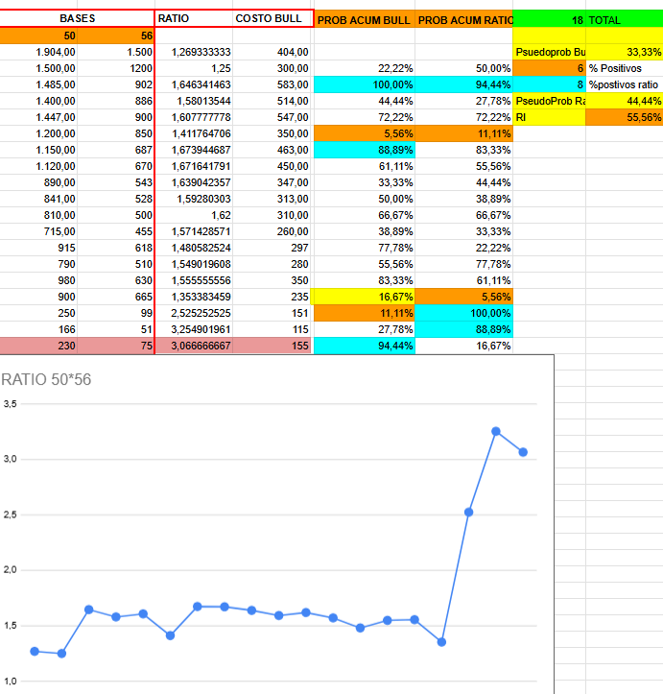Select the orange cell with value 56
Image resolution: width=663 pixels, height=694 pixels.
[x=116, y=36]
